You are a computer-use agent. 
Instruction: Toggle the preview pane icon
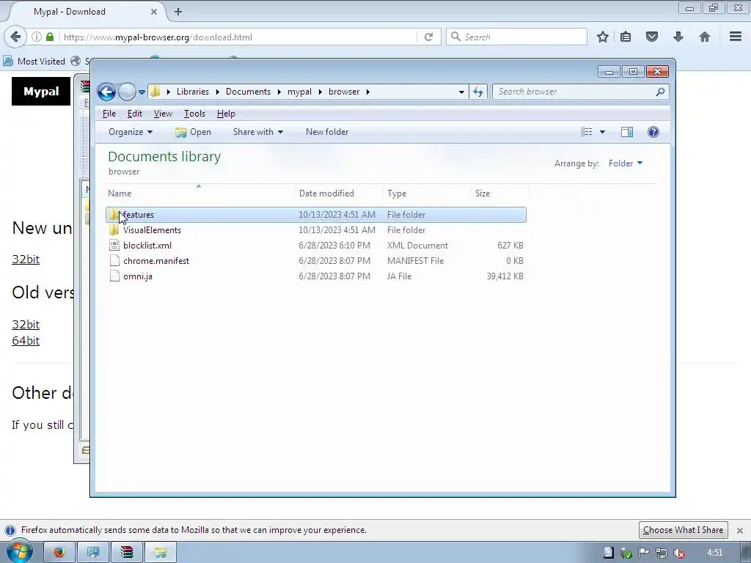[627, 132]
